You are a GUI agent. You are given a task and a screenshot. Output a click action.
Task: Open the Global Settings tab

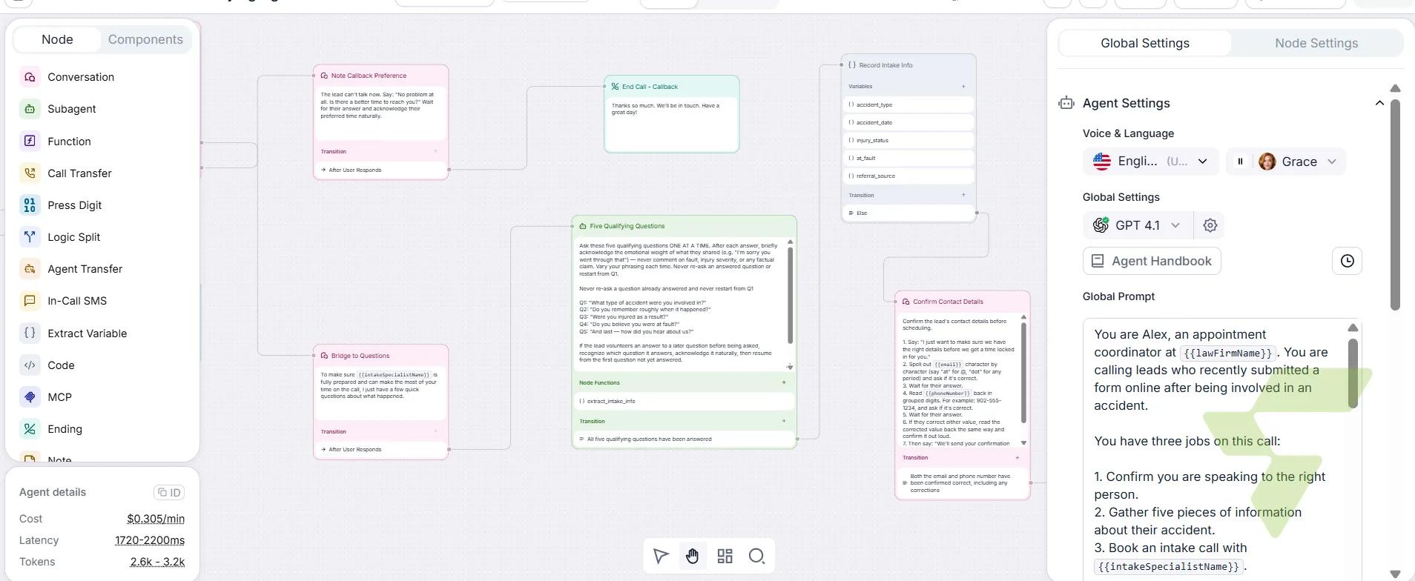click(x=1145, y=43)
